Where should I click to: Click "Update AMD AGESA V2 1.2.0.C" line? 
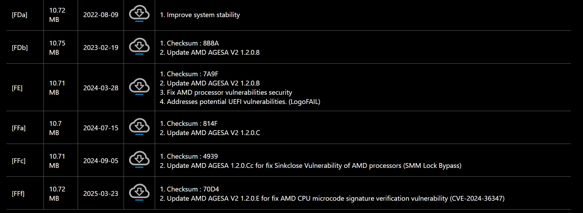[x=210, y=133]
